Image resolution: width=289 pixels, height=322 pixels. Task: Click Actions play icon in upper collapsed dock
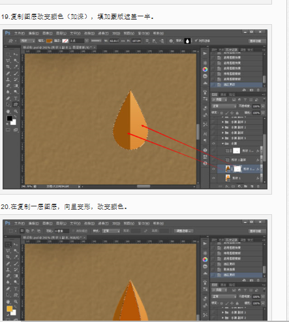205,54
